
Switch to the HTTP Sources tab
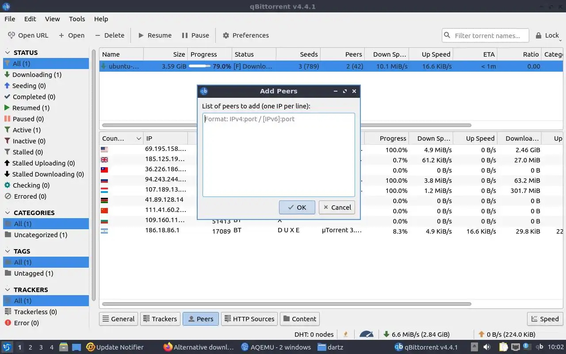[x=250, y=319]
